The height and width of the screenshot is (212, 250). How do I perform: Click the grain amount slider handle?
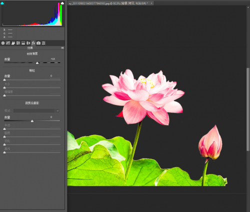coord(4,80)
